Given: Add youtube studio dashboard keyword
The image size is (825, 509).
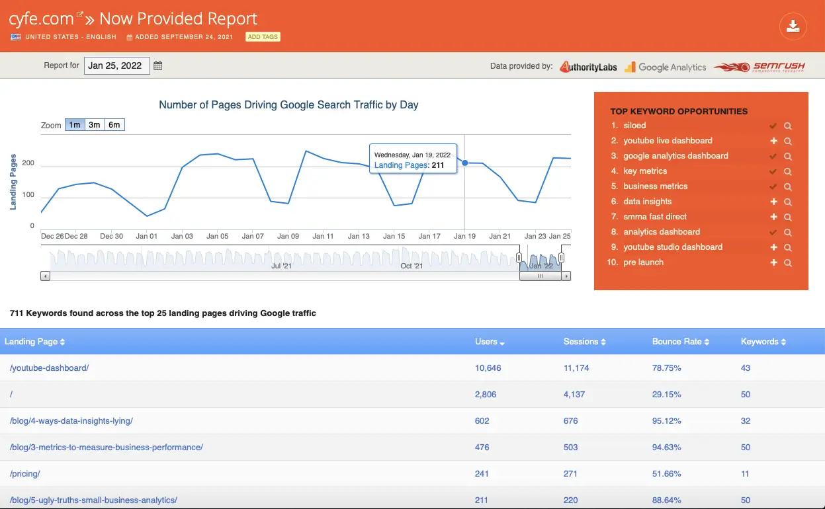Looking at the screenshot, I should 773,247.
